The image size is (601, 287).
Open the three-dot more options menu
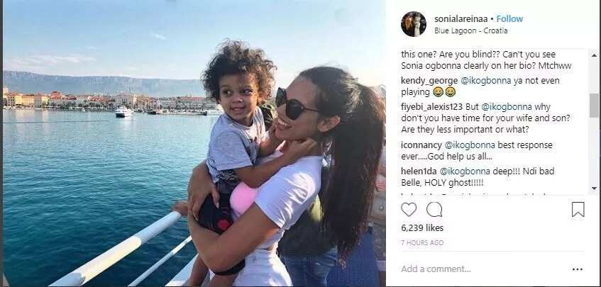[x=578, y=269]
